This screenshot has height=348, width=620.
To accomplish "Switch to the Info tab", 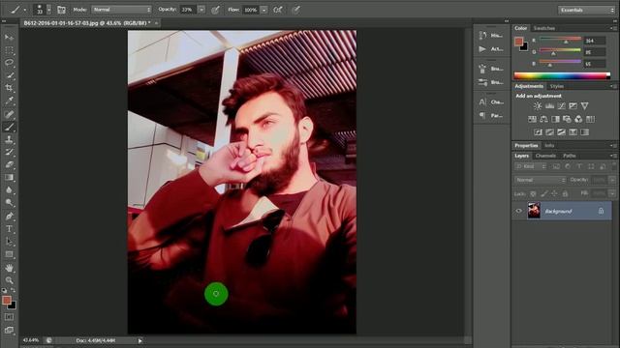I will tap(549, 146).
